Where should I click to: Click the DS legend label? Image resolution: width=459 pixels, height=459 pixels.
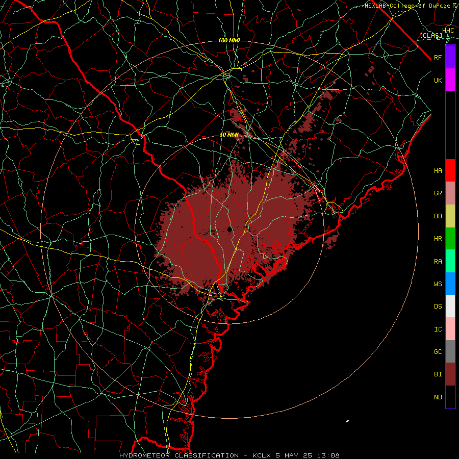click(438, 307)
